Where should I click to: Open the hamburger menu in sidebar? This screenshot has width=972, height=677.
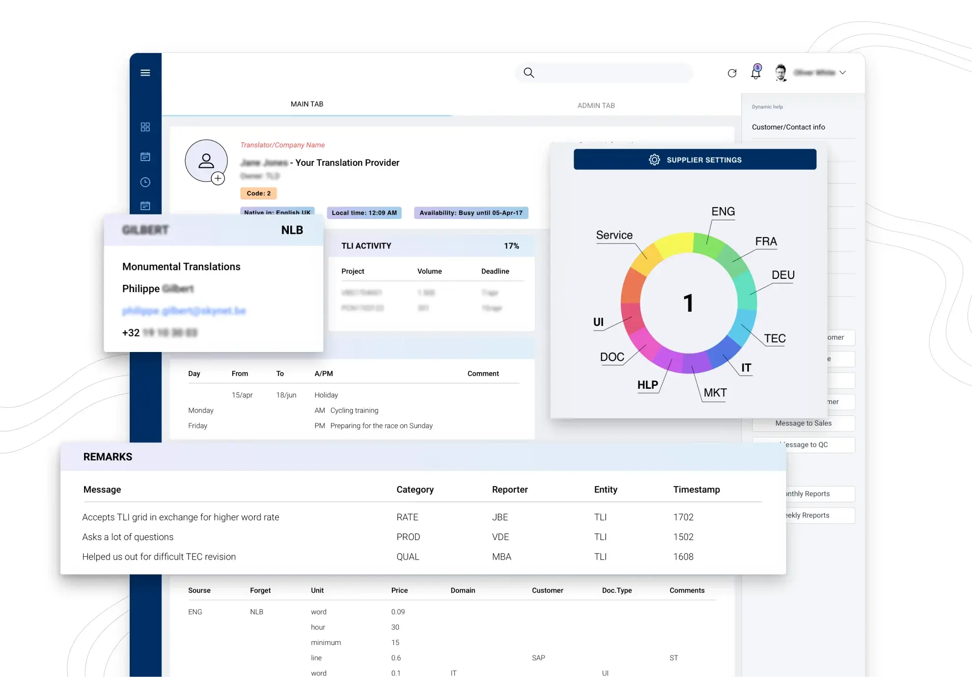coord(145,73)
